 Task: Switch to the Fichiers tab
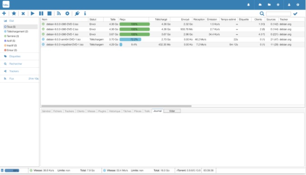tap(58, 111)
